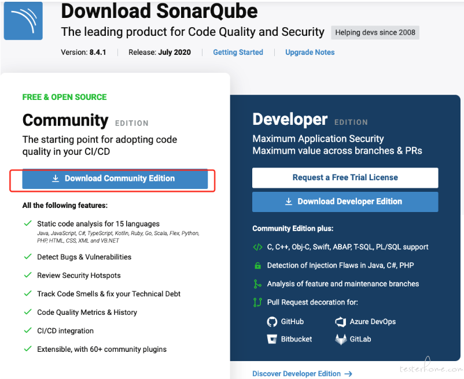Click 'The starting point for adopting code quality' text
Viewport: 464px width, 379px height.
click(x=100, y=146)
